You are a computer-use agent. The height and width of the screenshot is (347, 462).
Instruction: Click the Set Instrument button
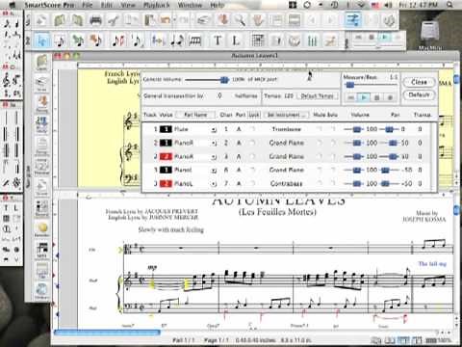[x=286, y=115]
